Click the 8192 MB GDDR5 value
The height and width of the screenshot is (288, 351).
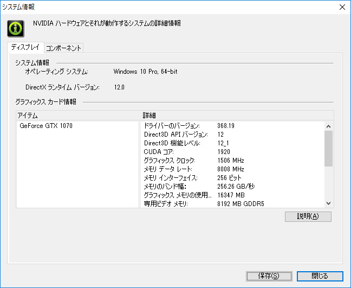coord(240,204)
